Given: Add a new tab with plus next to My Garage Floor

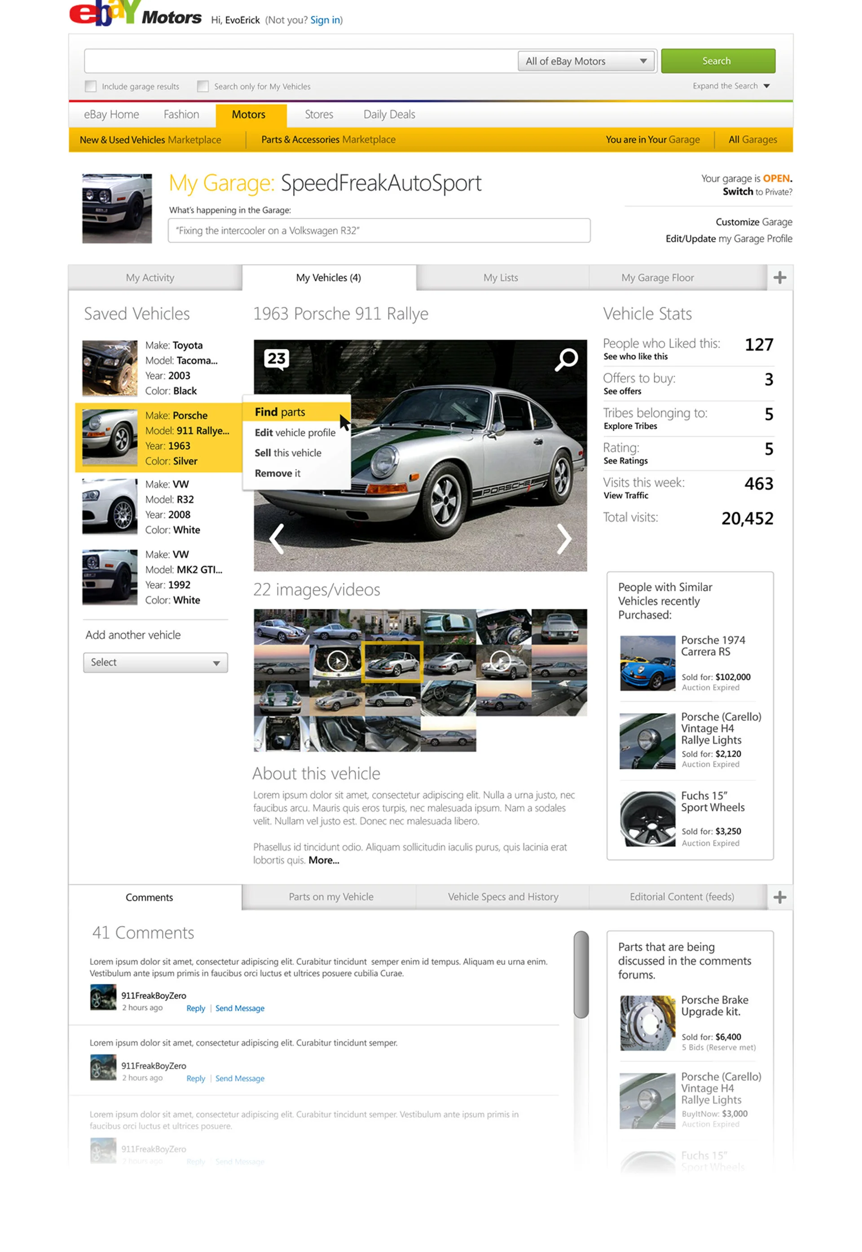Looking at the screenshot, I should tap(780, 278).
